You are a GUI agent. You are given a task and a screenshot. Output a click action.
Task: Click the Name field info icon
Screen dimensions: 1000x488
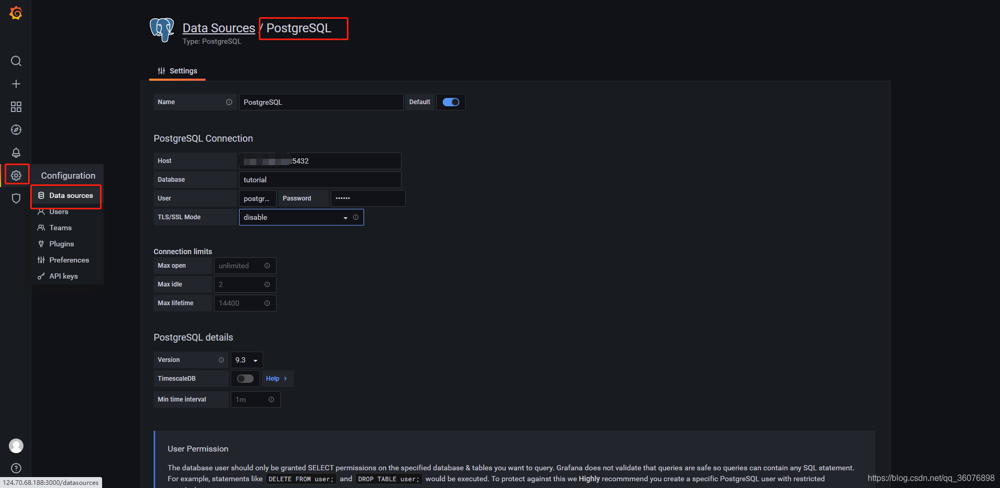point(229,102)
